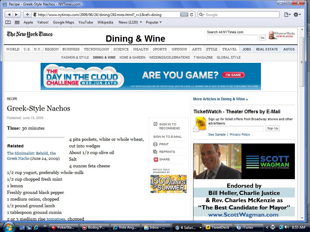Show hidden system tray icons arrow
This screenshot has height=232, width=310.
[267, 227]
